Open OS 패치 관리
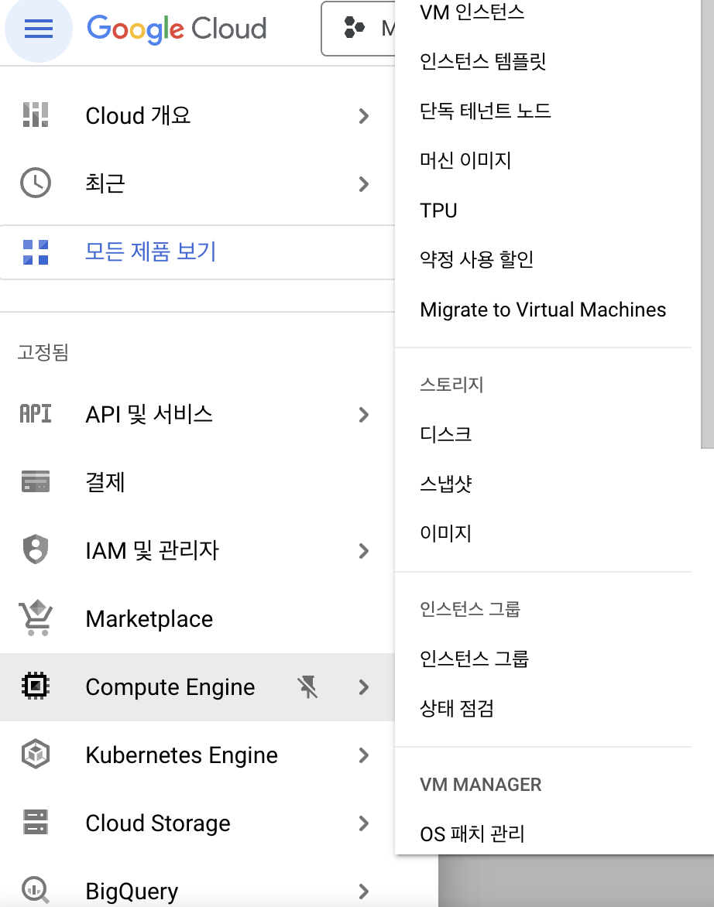The height and width of the screenshot is (907, 714). [472, 833]
